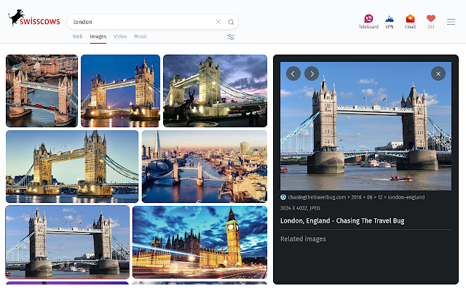This screenshot has width=466, height=291.
Task: Click the 'Related images' heading
Action: pyautogui.click(x=303, y=239)
